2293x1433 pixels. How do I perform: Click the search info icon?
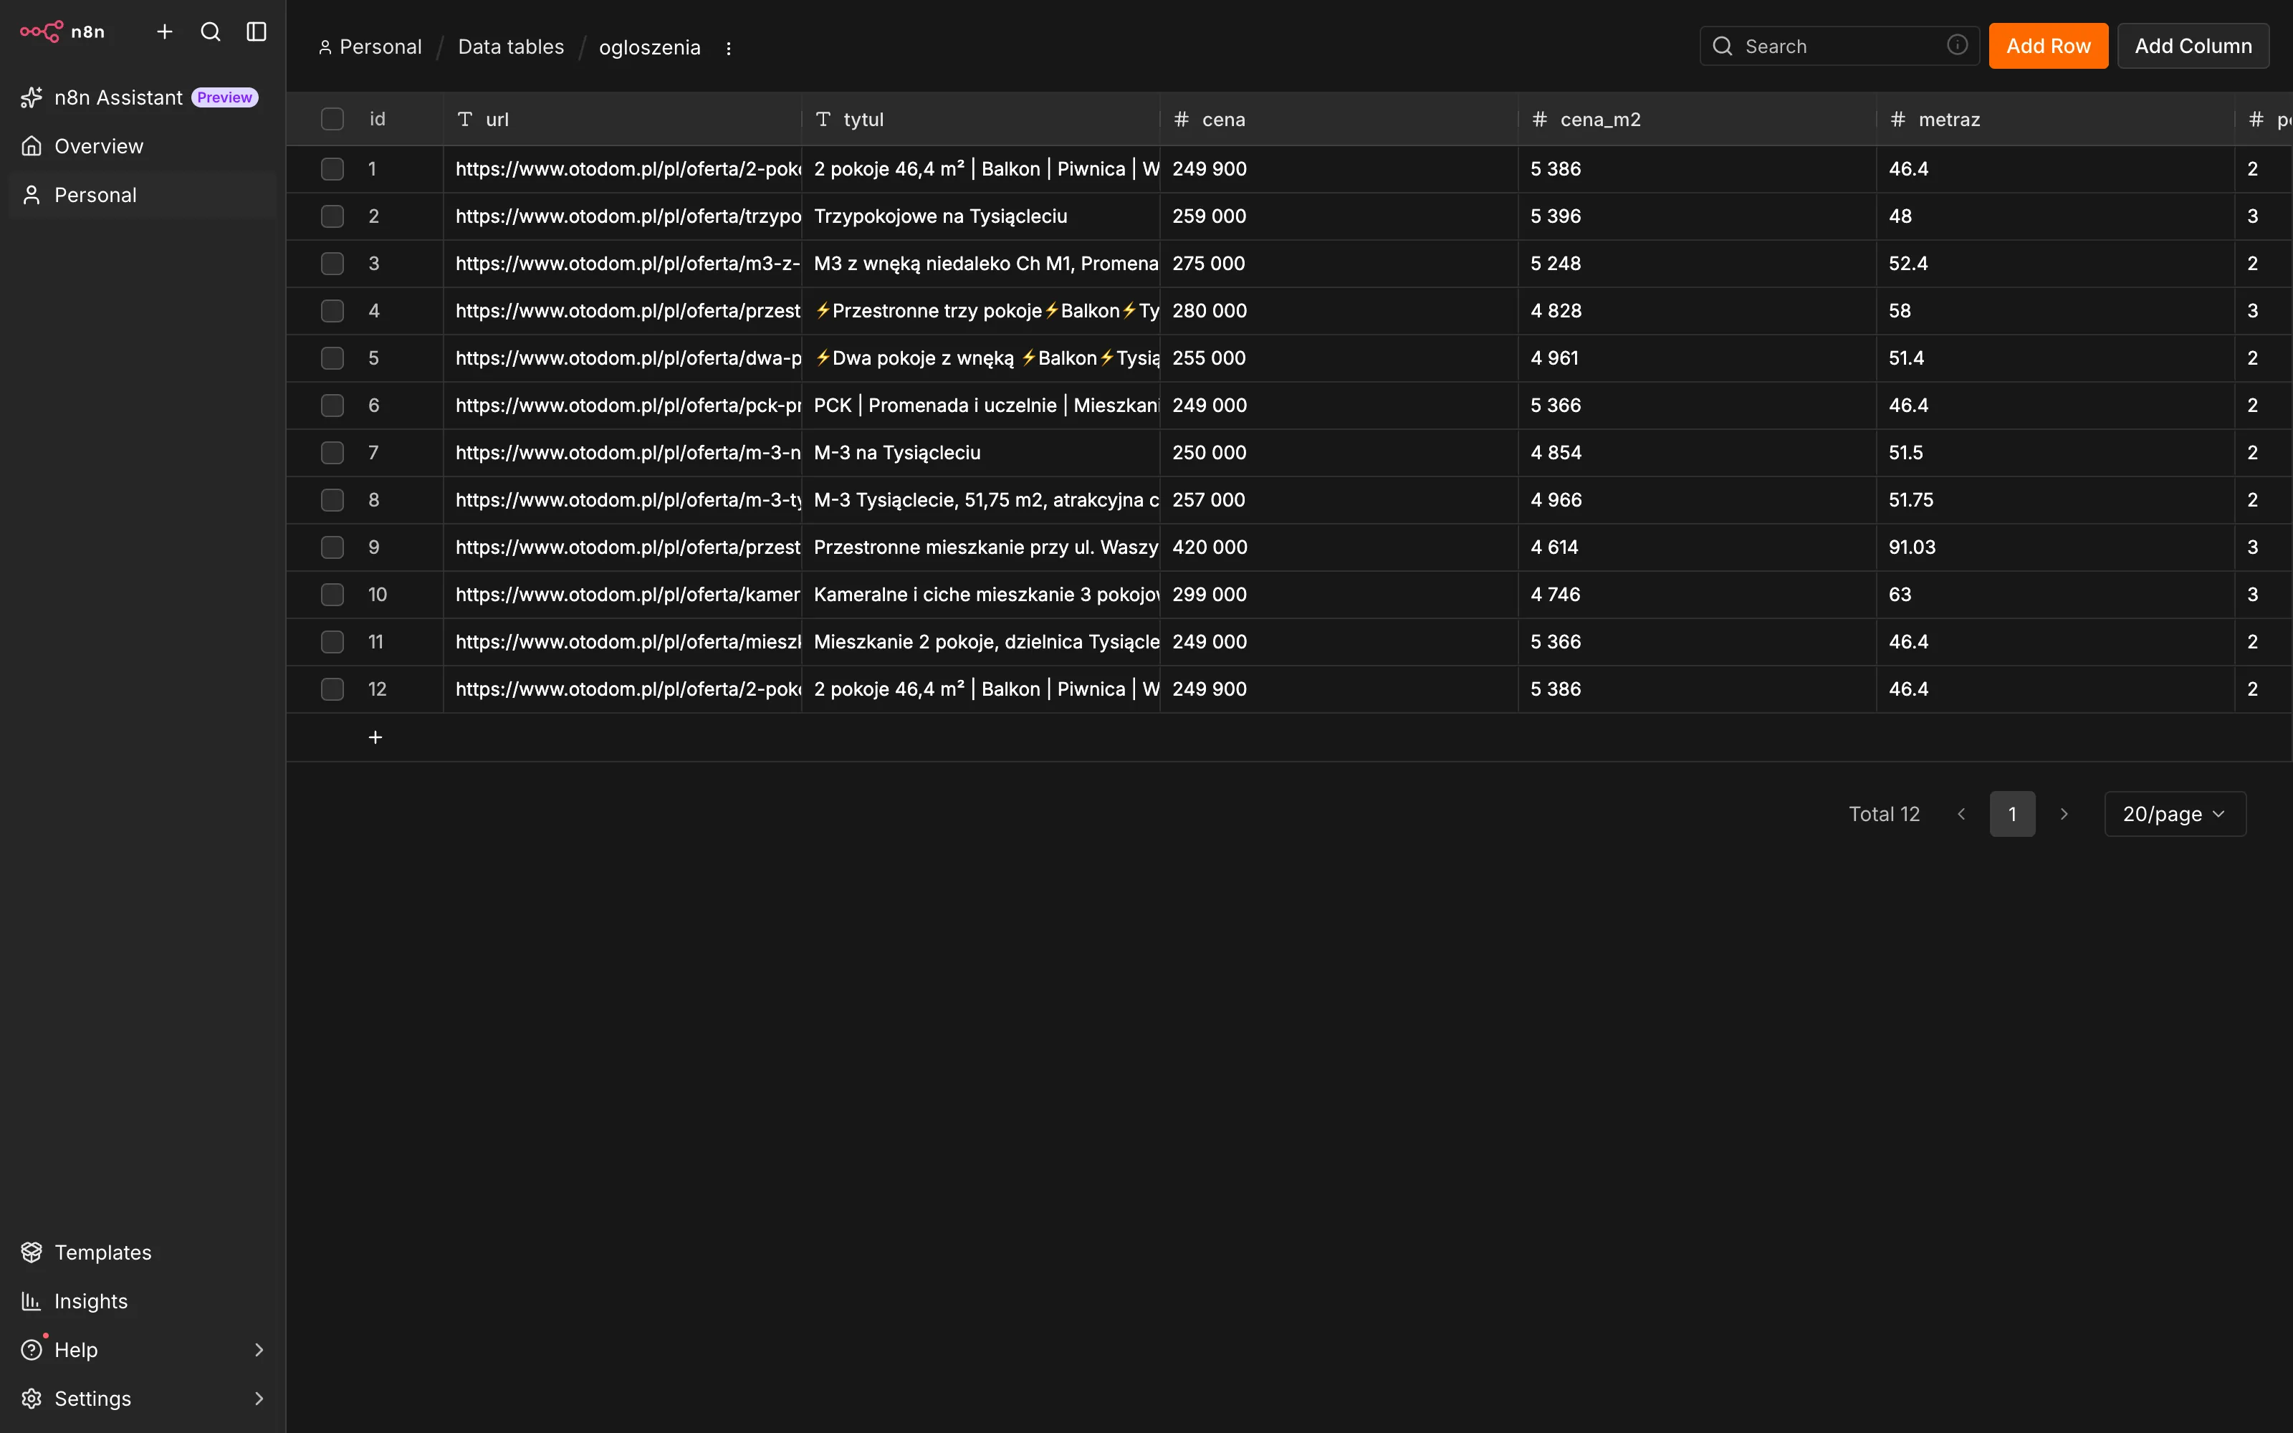pyautogui.click(x=1958, y=45)
